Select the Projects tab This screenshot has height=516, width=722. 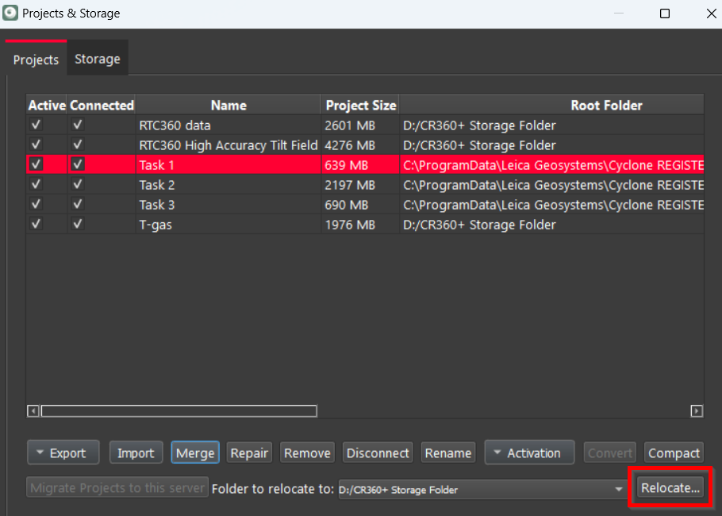point(36,60)
